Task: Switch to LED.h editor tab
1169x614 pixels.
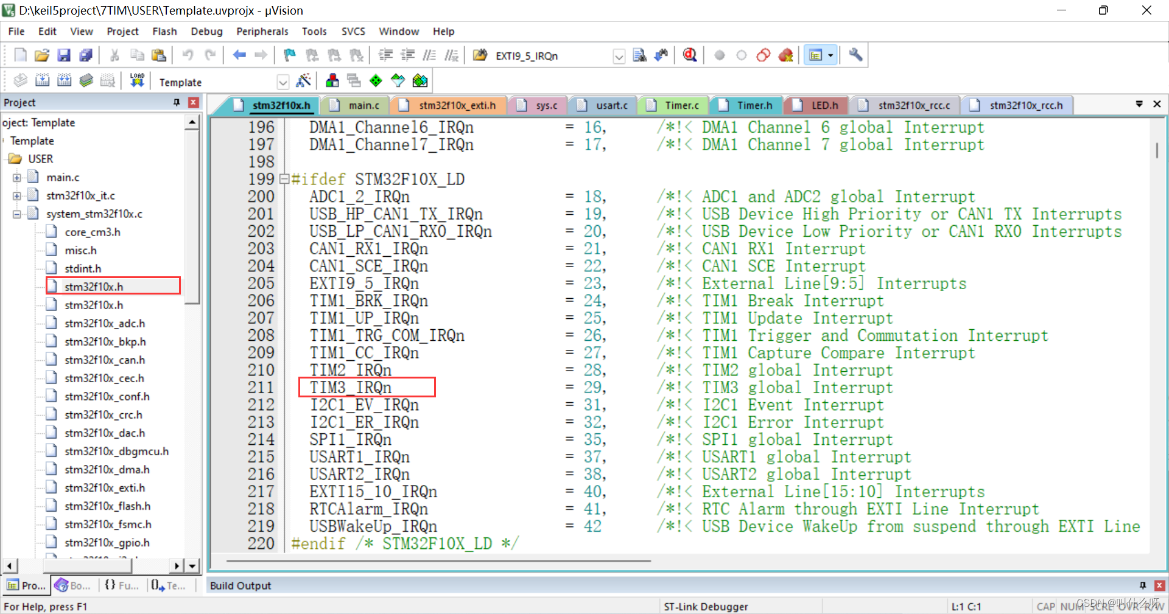Action: tap(816, 105)
